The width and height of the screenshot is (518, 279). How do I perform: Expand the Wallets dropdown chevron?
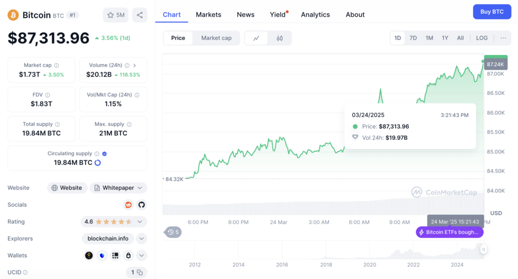[142, 255]
